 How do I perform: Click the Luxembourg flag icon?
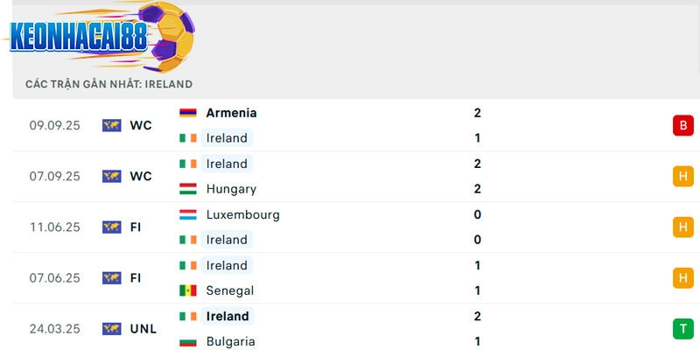click(x=188, y=214)
